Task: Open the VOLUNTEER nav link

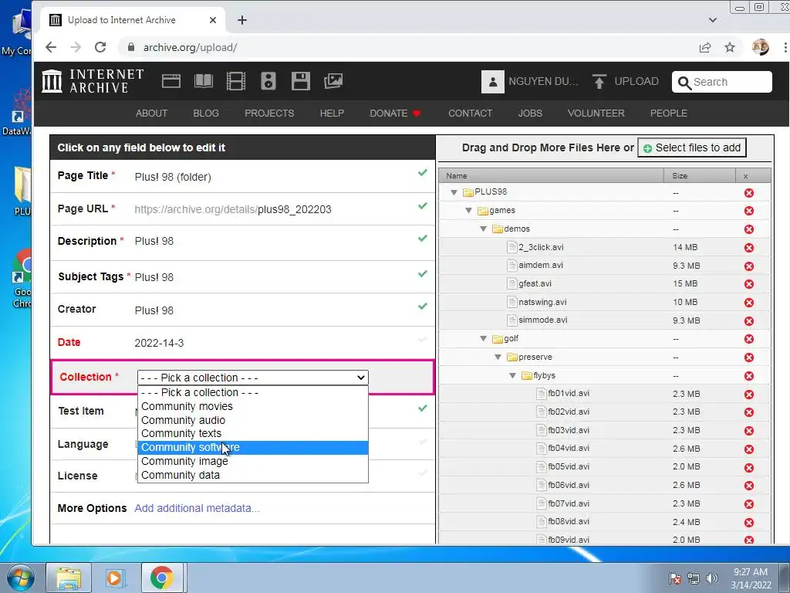Action: (596, 114)
